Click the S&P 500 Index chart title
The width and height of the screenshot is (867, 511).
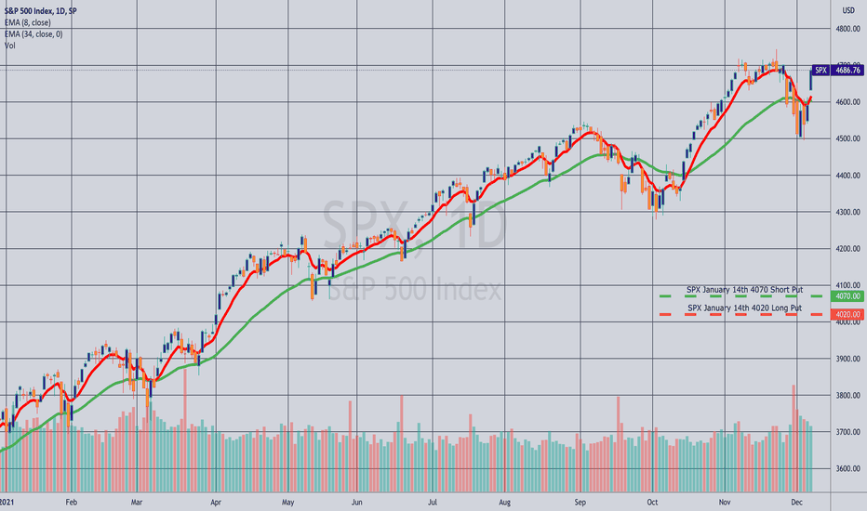(40, 11)
